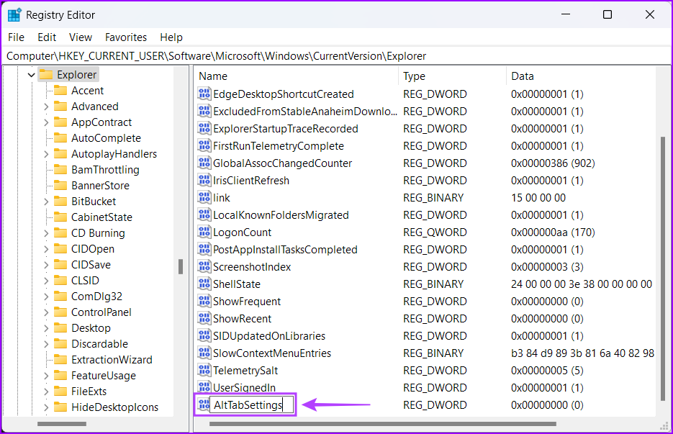Open the View menu
Viewport: 673px width, 434px height.
pyautogui.click(x=81, y=37)
